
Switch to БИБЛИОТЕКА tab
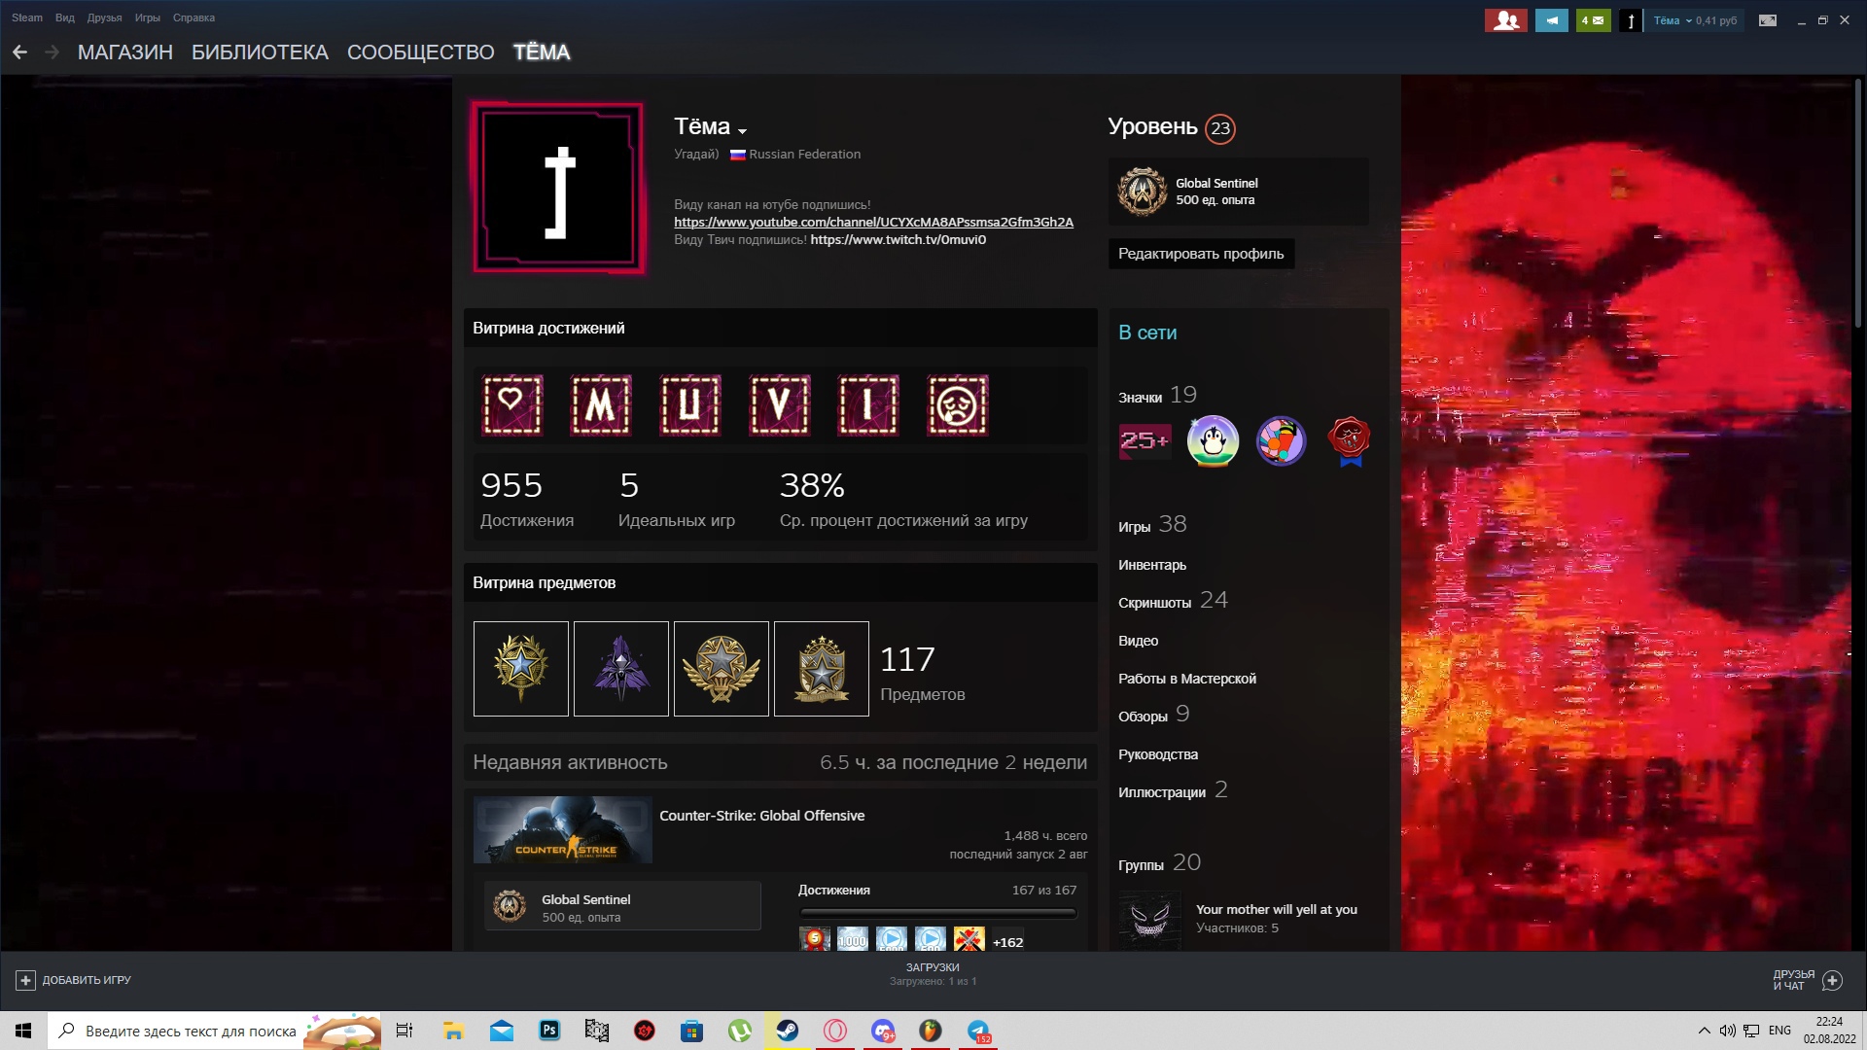point(260,52)
